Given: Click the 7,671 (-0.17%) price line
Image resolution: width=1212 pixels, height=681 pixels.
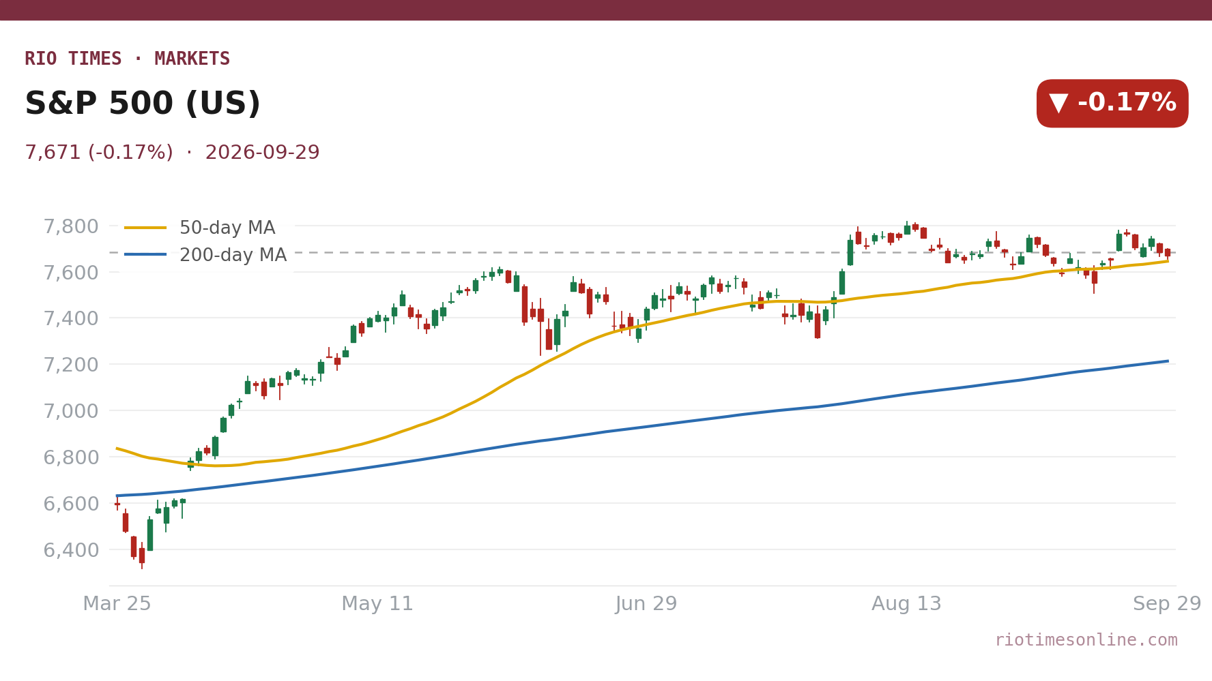Looking at the screenshot, I should 172,153.
